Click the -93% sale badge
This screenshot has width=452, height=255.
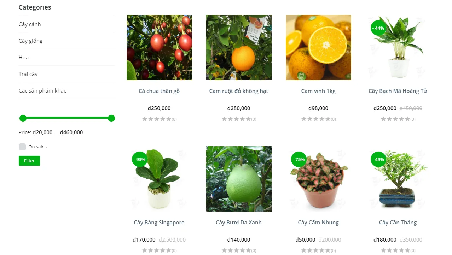140,159
